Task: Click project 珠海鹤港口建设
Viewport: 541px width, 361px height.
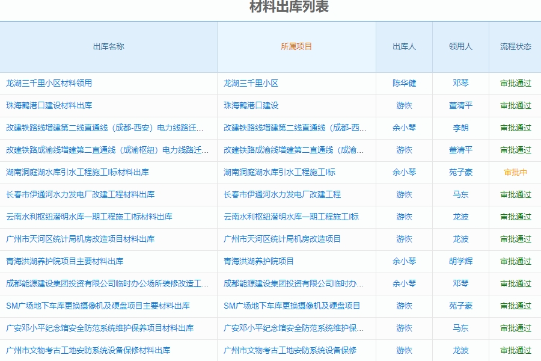Action: pyautogui.click(x=251, y=105)
